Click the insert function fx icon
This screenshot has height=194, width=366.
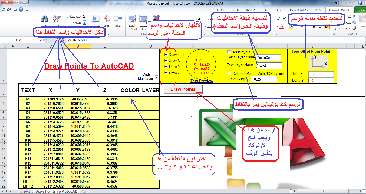point(62,40)
